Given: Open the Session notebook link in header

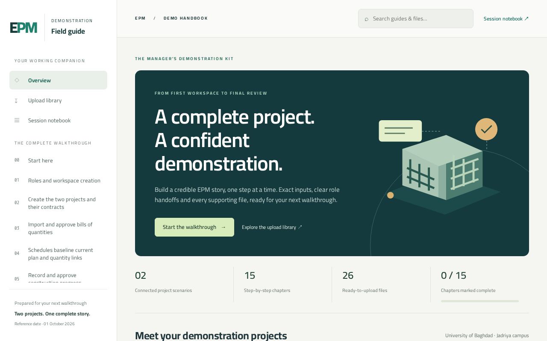Looking at the screenshot, I should [x=506, y=19].
